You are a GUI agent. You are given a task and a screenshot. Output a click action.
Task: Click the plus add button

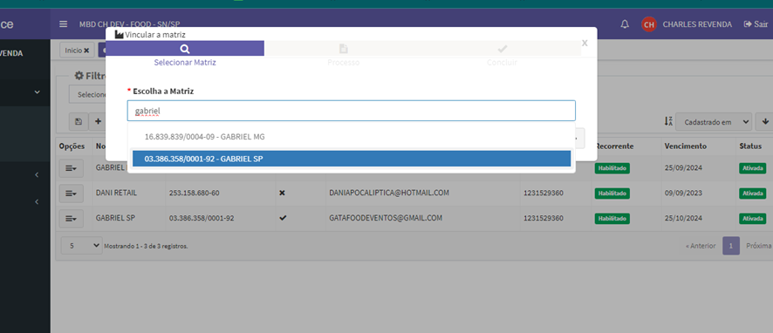pos(98,121)
